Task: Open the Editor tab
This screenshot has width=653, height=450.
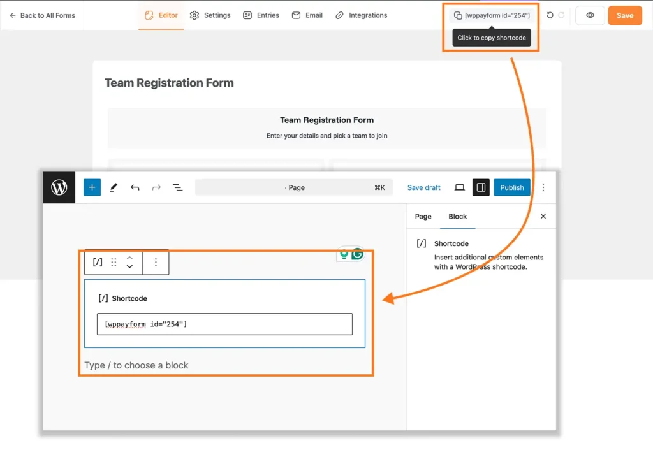Action: point(161,15)
